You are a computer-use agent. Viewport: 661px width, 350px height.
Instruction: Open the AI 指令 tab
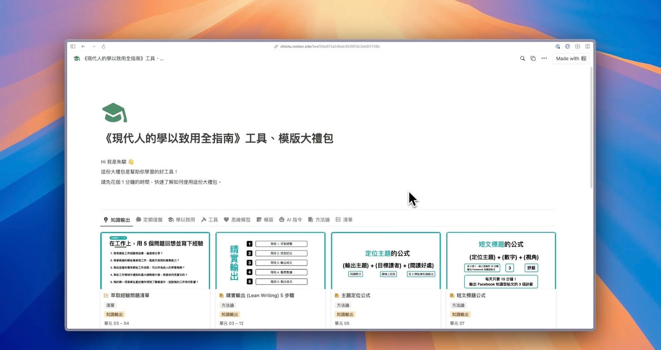[x=291, y=220]
